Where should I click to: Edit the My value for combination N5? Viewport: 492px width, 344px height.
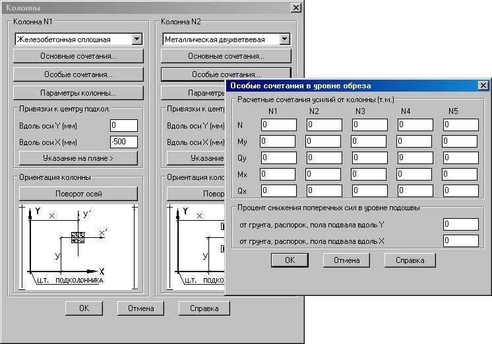click(460, 141)
